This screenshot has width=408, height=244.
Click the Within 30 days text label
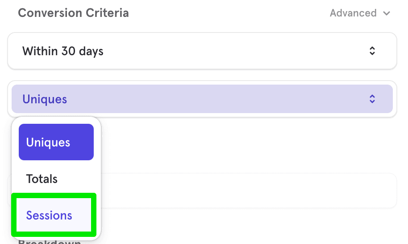pyautogui.click(x=62, y=51)
